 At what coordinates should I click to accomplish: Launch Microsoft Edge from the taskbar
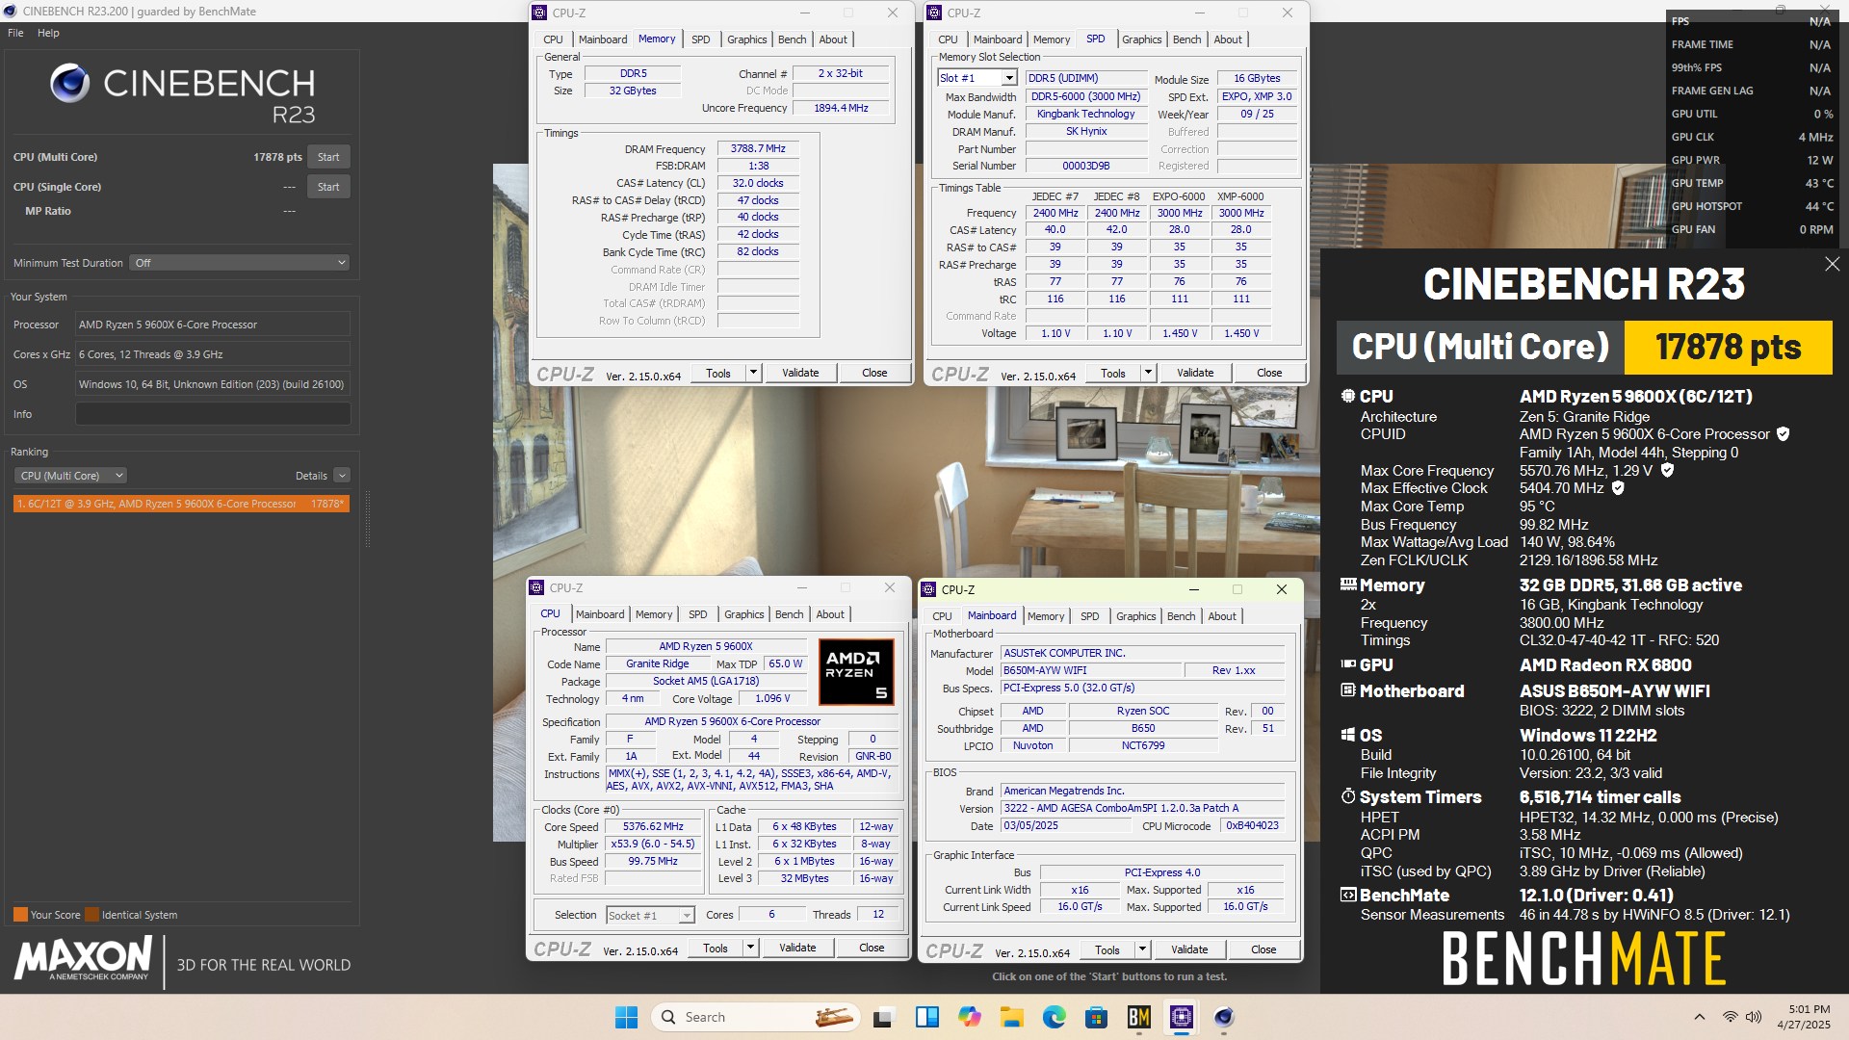[1055, 1017]
